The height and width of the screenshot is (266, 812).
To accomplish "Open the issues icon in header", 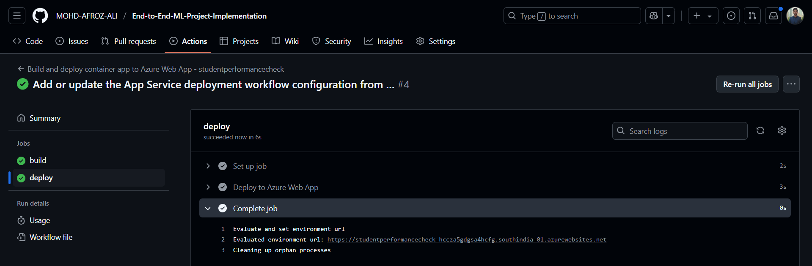I will [731, 16].
